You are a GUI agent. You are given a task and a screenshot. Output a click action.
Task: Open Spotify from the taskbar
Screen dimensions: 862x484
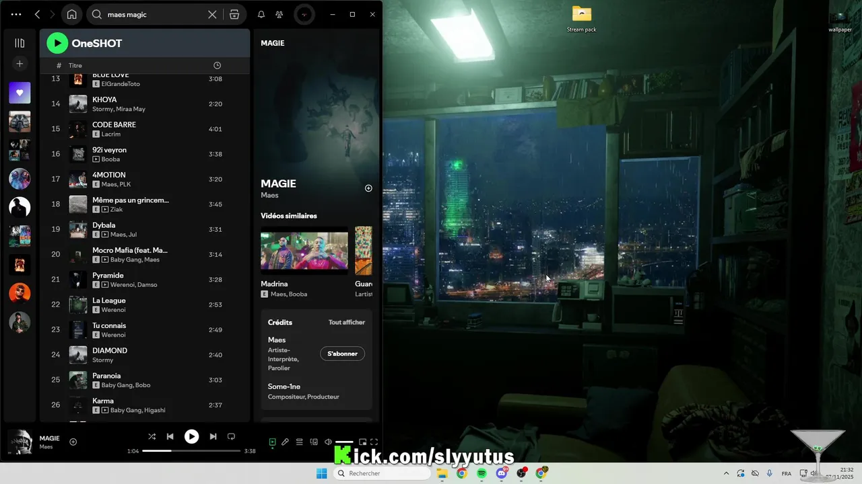tap(482, 473)
